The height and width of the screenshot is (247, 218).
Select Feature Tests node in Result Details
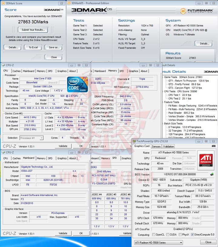pos(172,102)
